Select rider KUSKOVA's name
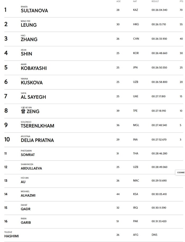Image resolution: width=185 pixels, height=242 pixels. (32, 83)
